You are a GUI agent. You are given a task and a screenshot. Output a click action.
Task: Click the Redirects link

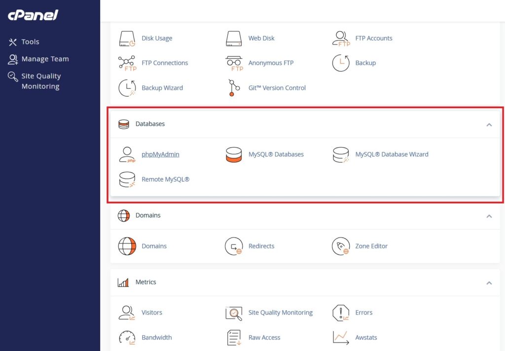[261, 246]
